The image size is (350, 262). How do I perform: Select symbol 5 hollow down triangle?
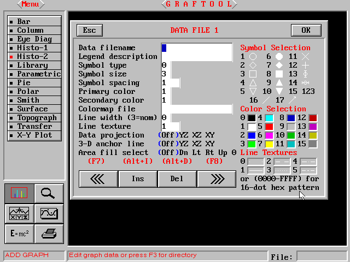pos(253,91)
